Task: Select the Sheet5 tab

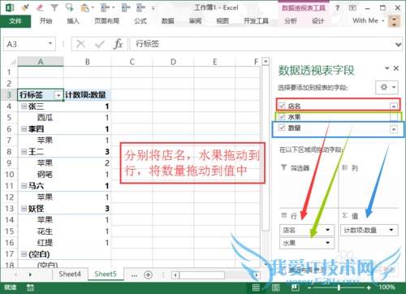Action: point(106,275)
